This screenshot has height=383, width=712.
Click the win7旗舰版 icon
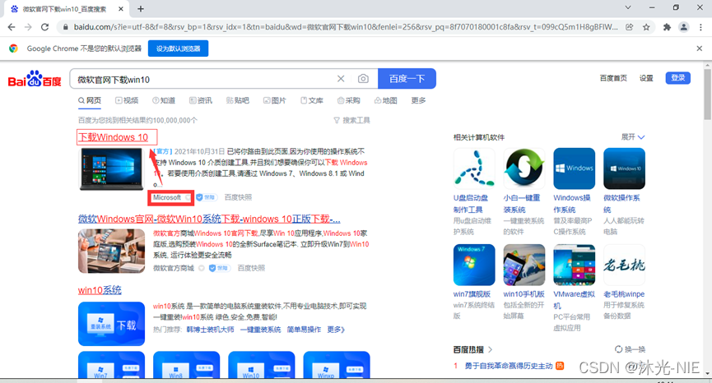(474, 265)
